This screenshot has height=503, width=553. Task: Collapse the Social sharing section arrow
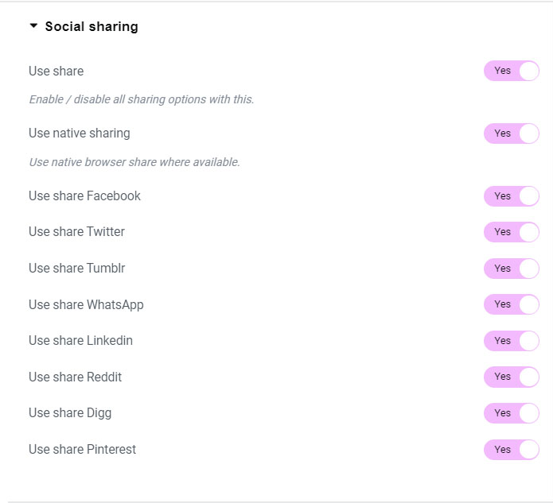tap(33, 26)
